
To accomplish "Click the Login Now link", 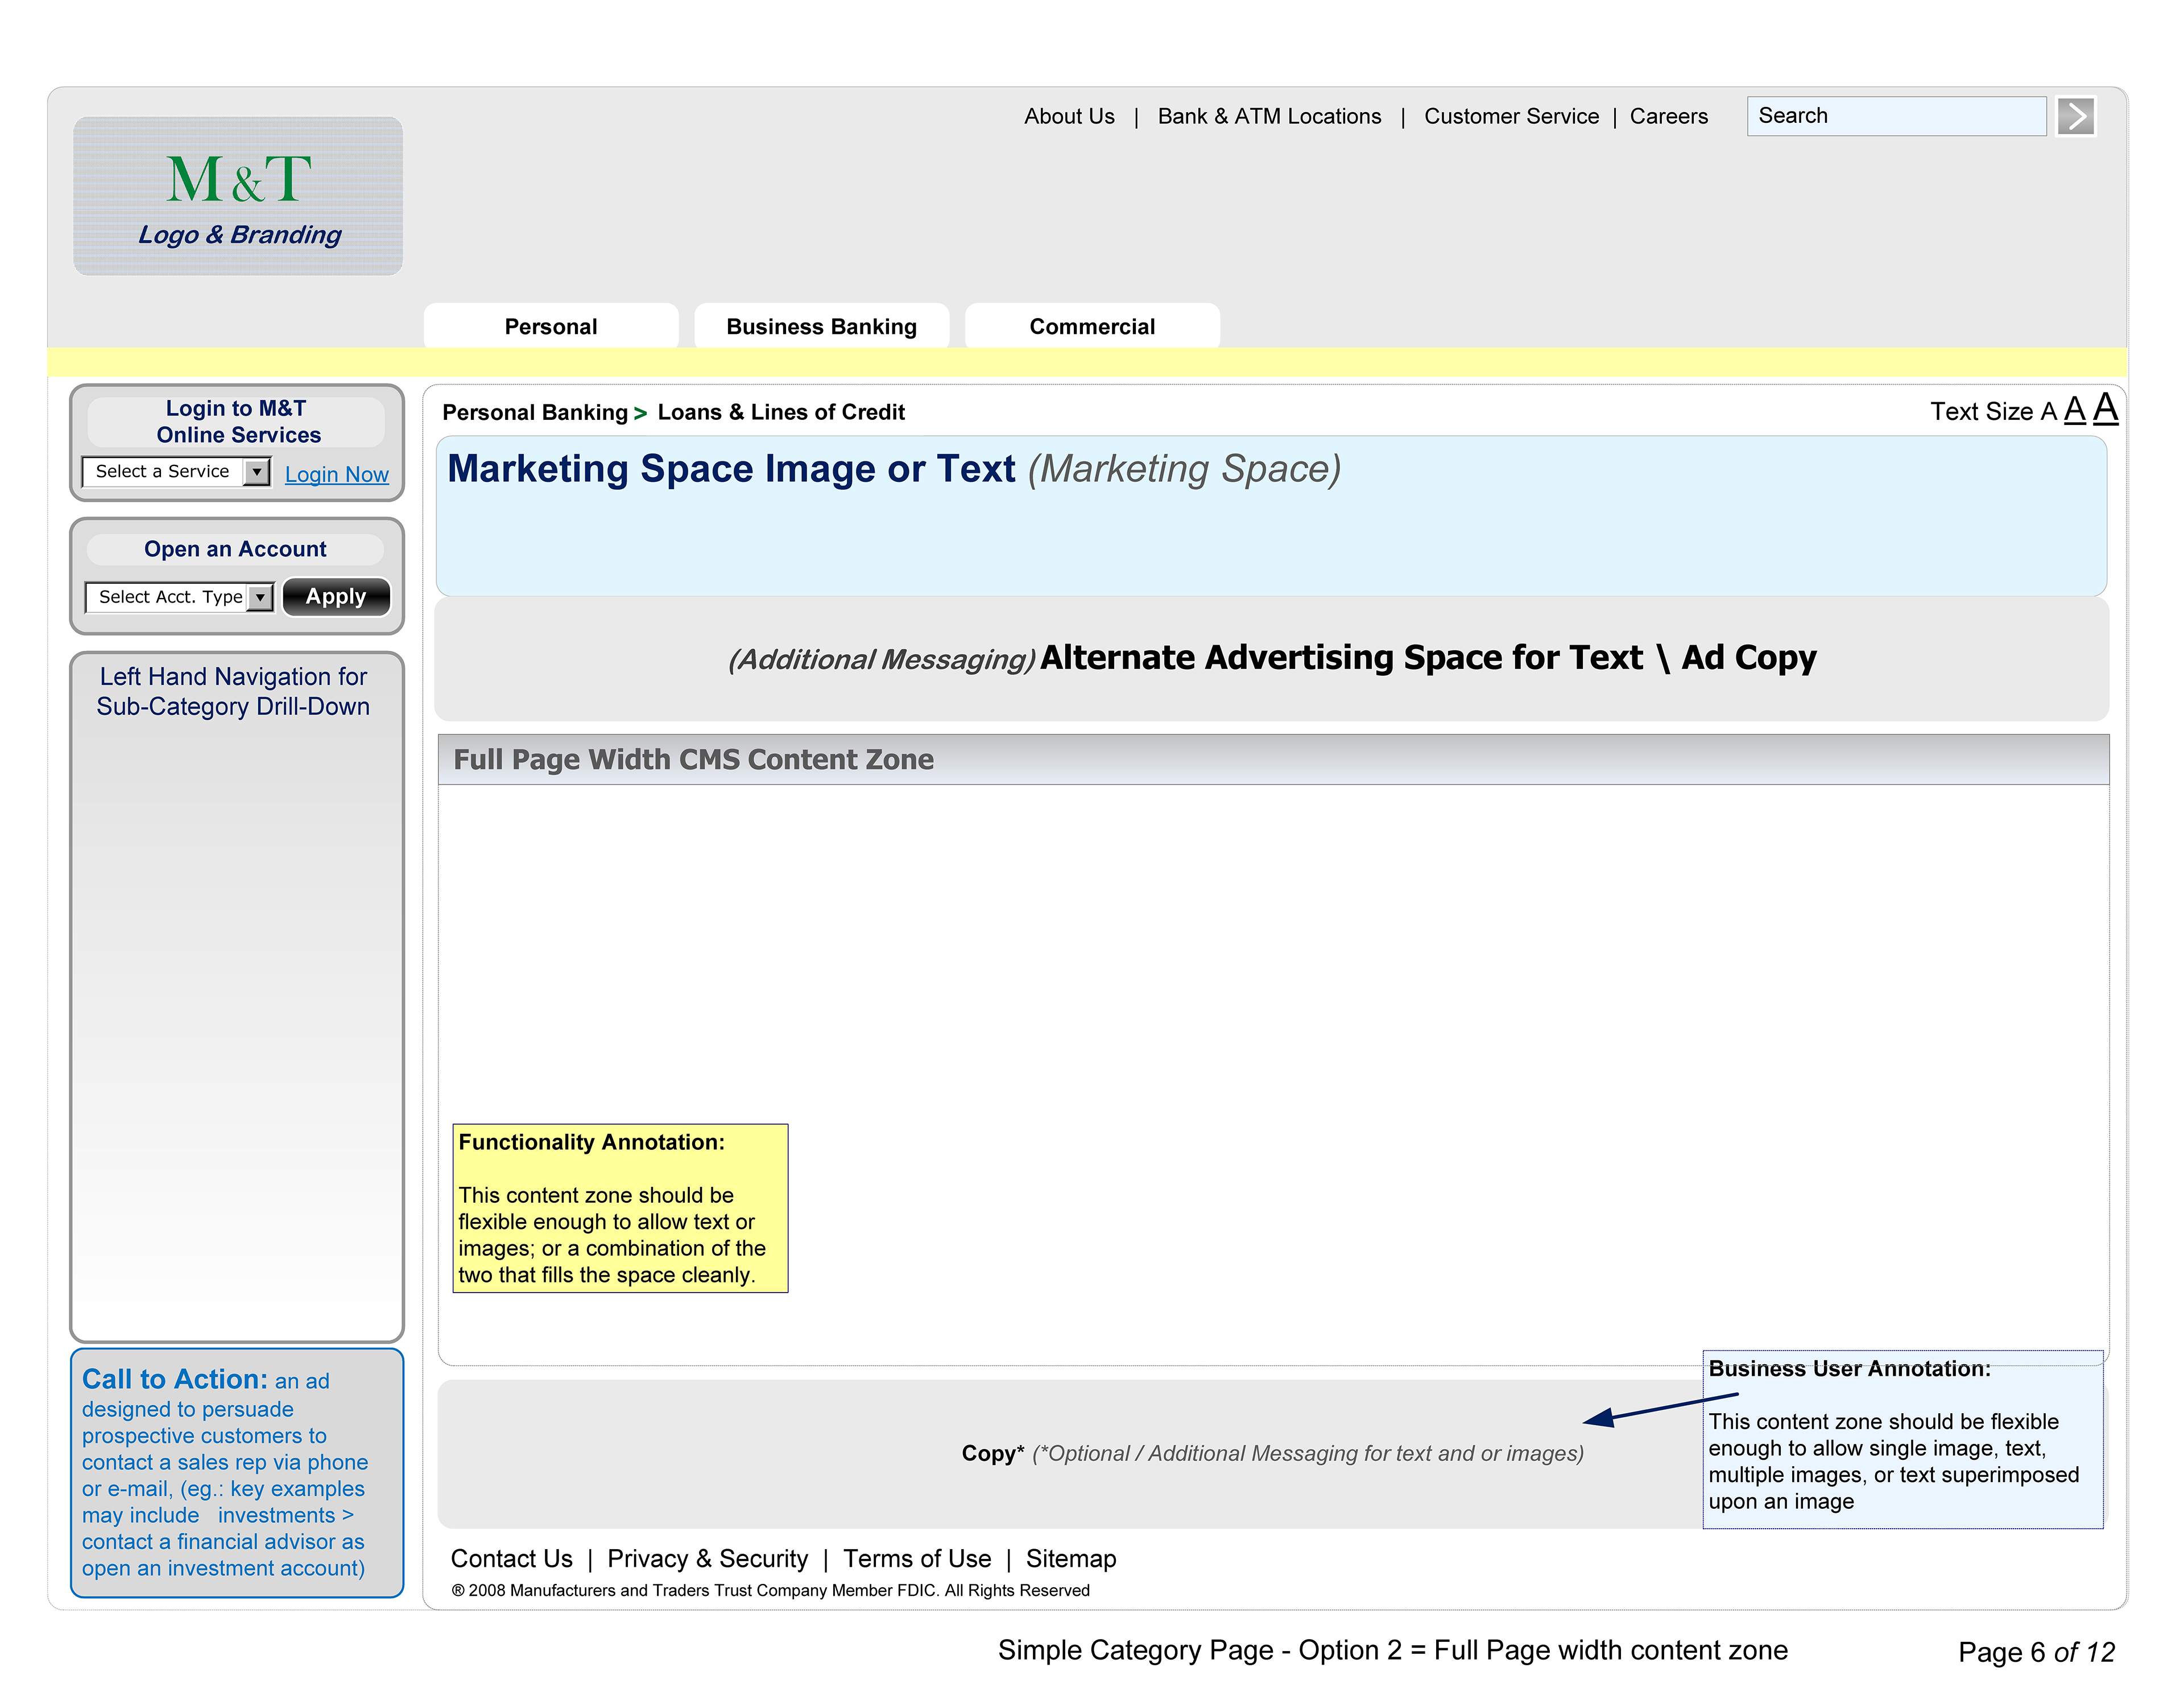I will (x=336, y=474).
